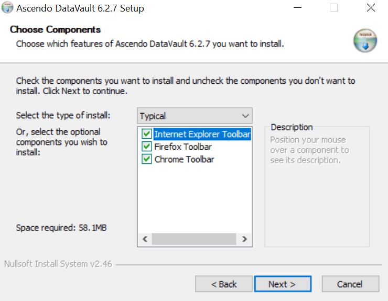388x301 pixels.
Task: Uncheck the Internet Explorer Toolbar checkbox
Action: point(146,134)
